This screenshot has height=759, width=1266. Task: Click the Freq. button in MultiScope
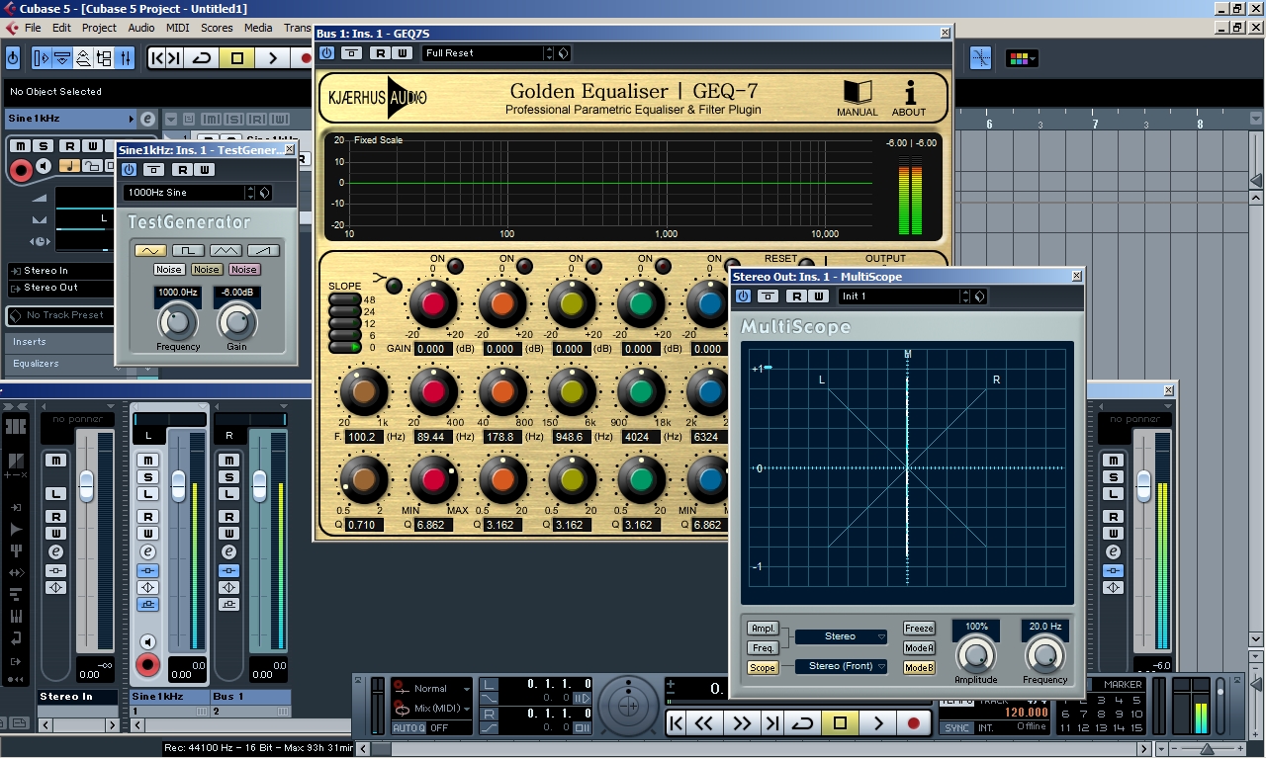pos(763,648)
